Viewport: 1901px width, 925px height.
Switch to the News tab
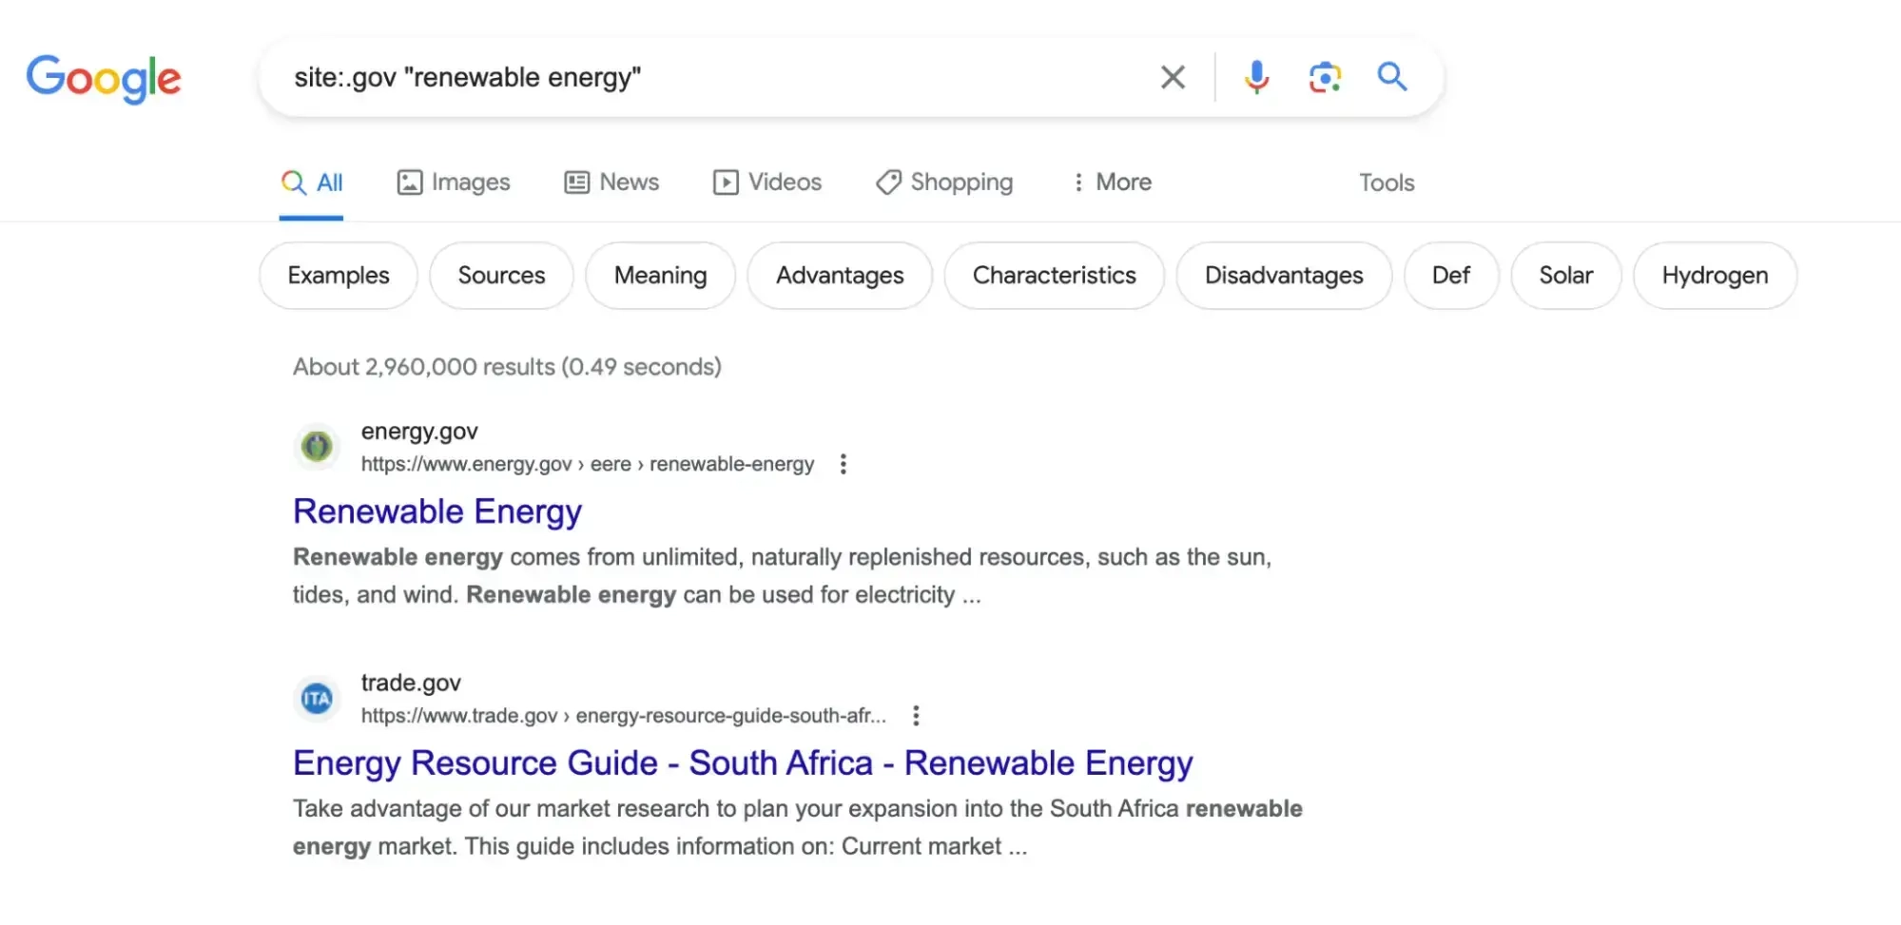click(x=611, y=182)
